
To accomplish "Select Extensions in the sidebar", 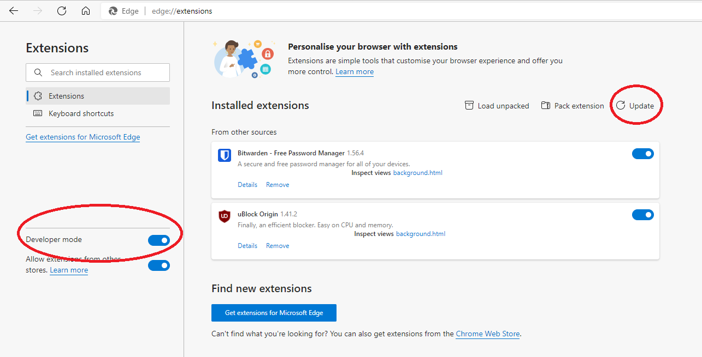I will pos(66,96).
